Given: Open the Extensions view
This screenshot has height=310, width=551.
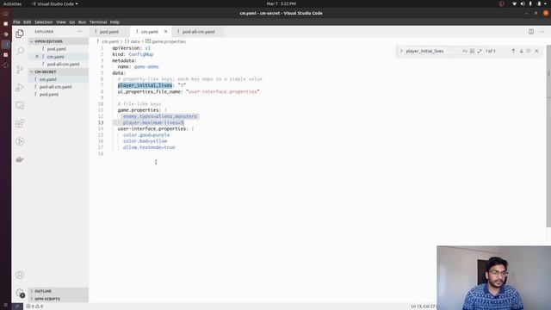Looking at the screenshot, I should coord(20,123).
